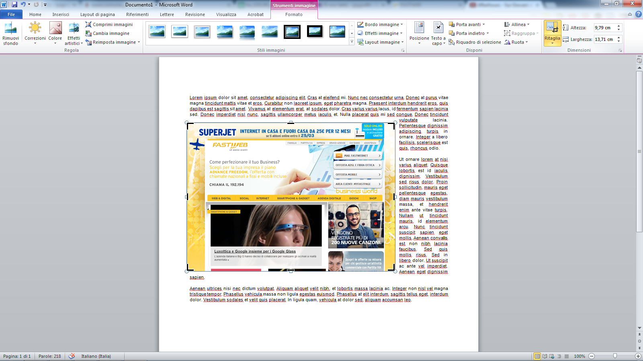Screen dimensions: 643x361
Task: Open Effetti immagine dropdown
Action: (380, 33)
